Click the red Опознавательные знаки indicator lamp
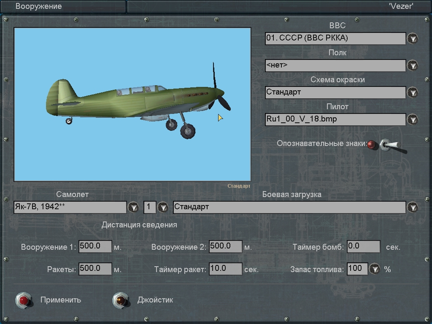The width and height of the screenshot is (432, 324). 371,145
